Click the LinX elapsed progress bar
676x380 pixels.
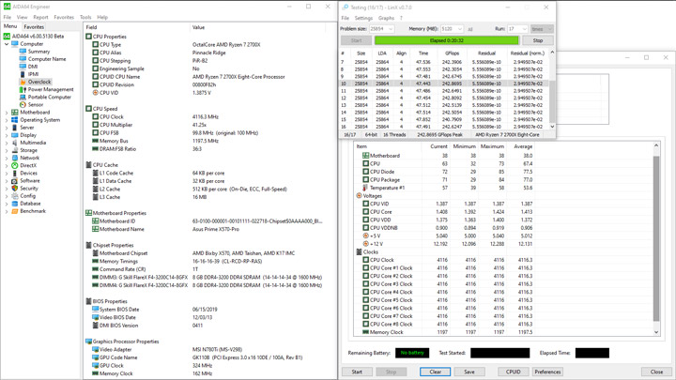pyautogui.click(x=447, y=40)
